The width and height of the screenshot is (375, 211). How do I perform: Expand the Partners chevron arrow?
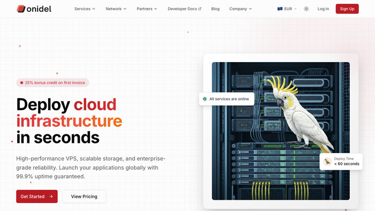[156, 9]
